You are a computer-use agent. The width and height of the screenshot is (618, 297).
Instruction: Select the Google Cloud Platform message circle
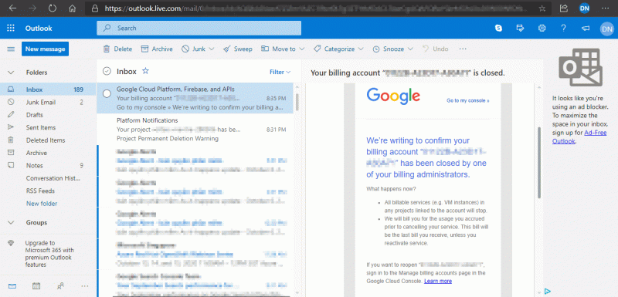coord(107,93)
